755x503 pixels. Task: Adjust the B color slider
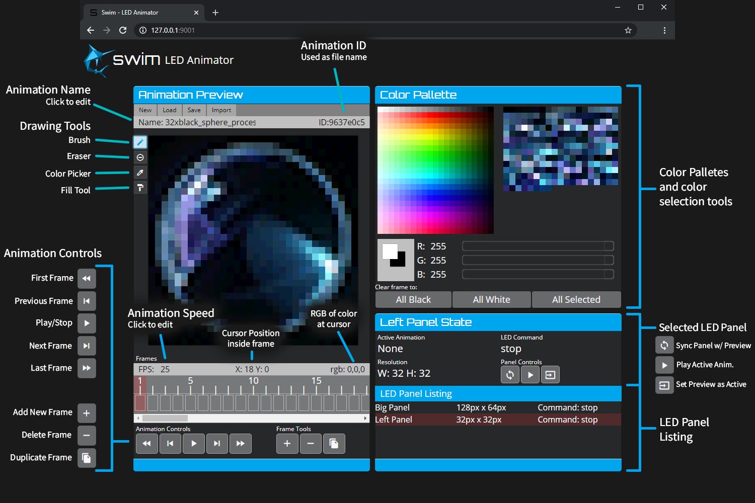point(538,274)
